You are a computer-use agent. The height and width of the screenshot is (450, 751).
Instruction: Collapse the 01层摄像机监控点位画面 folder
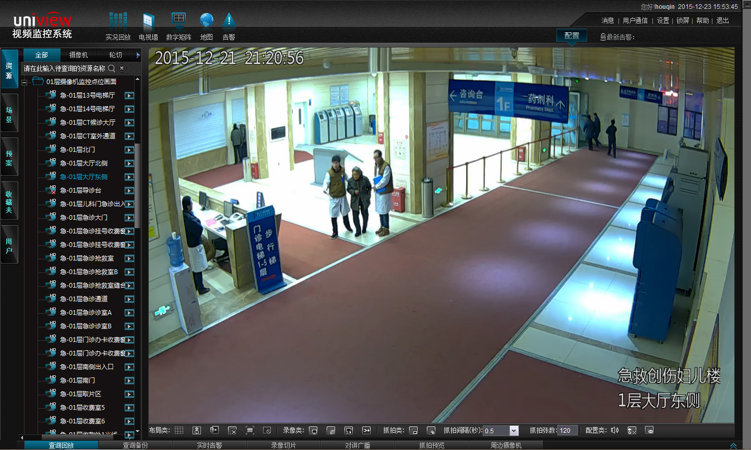[x=24, y=82]
